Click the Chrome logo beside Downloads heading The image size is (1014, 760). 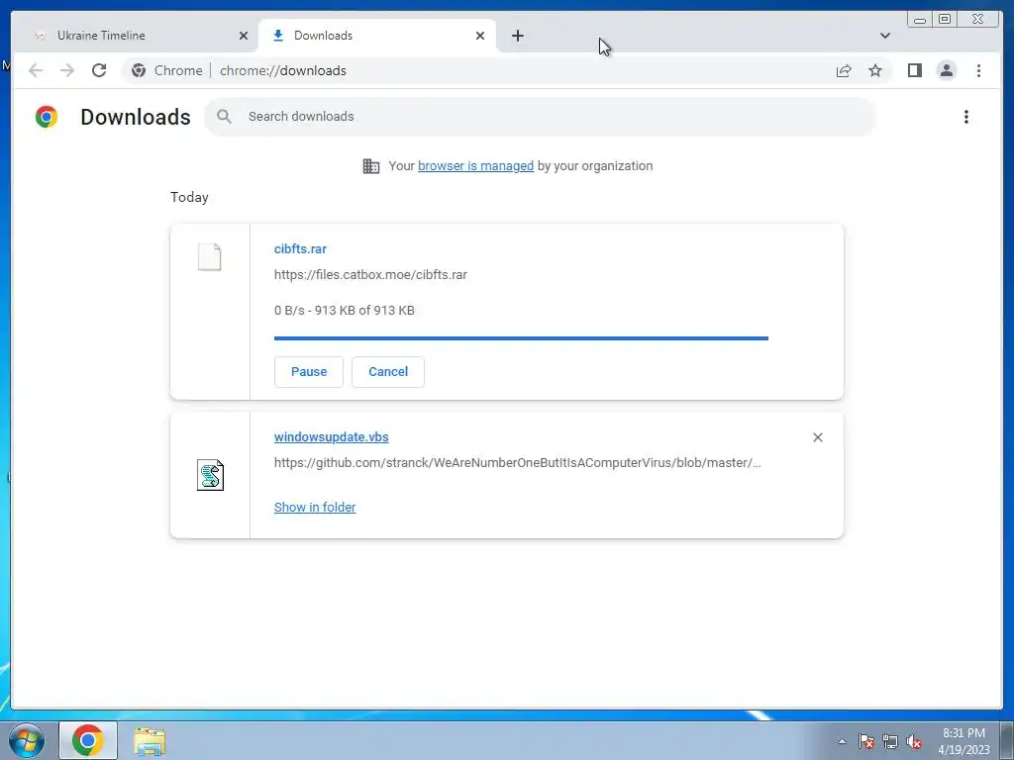tap(47, 117)
